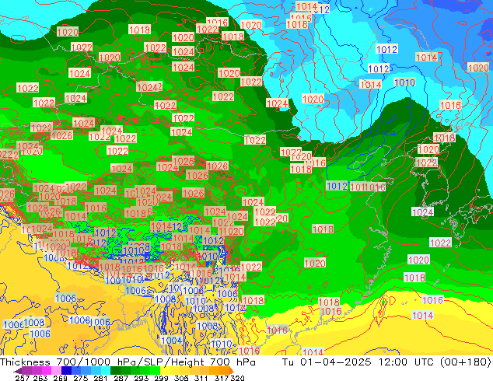Click the legend value '320'

[x=237, y=378]
